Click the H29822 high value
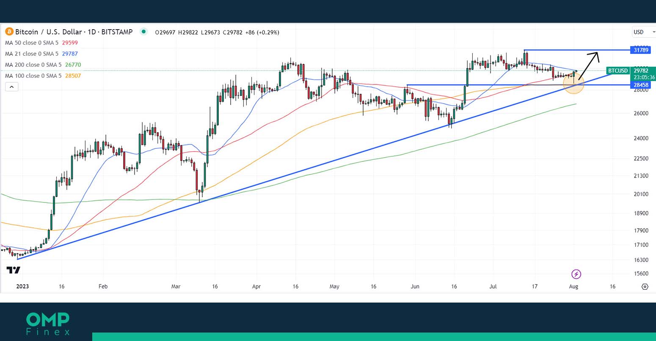This screenshot has width=656, height=341. [188, 32]
